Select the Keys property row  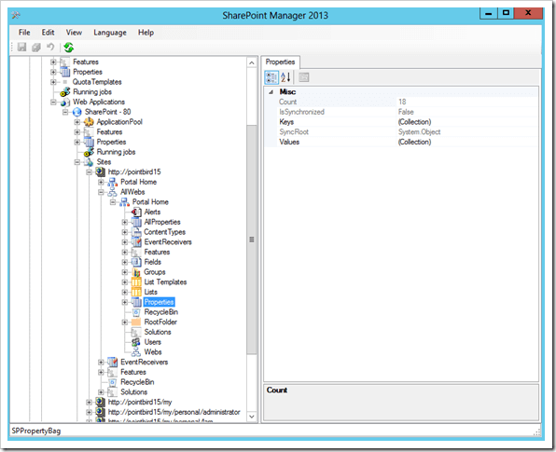point(401,122)
